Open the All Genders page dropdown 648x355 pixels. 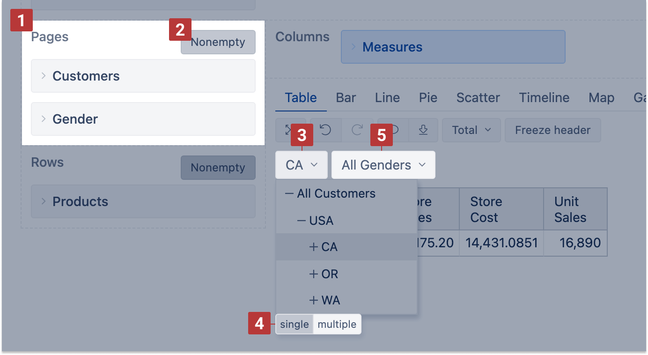(x=383, y=165)
